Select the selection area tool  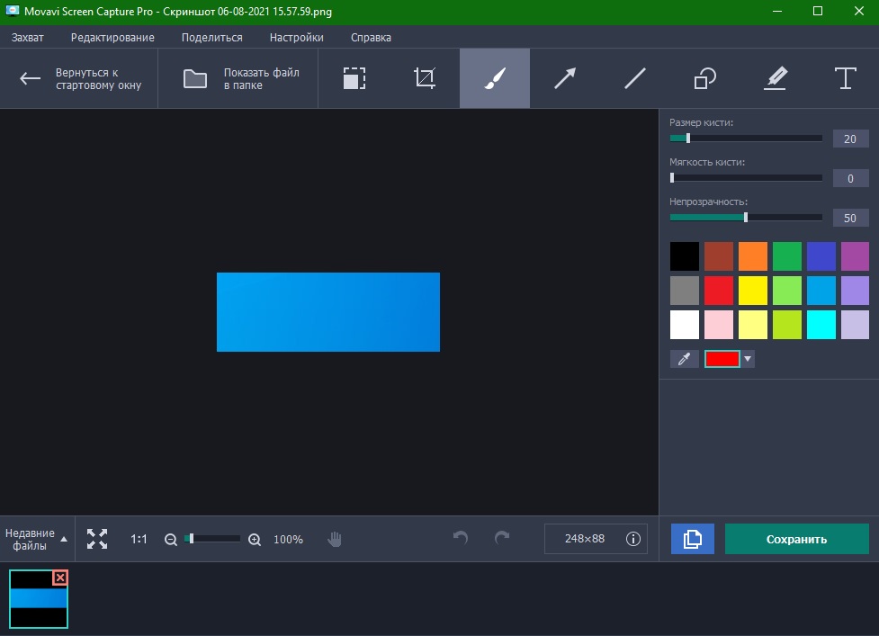point(354,78)
